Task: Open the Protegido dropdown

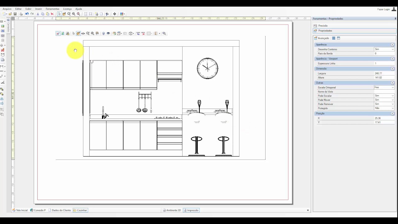Action: click(x=384, y=108)
